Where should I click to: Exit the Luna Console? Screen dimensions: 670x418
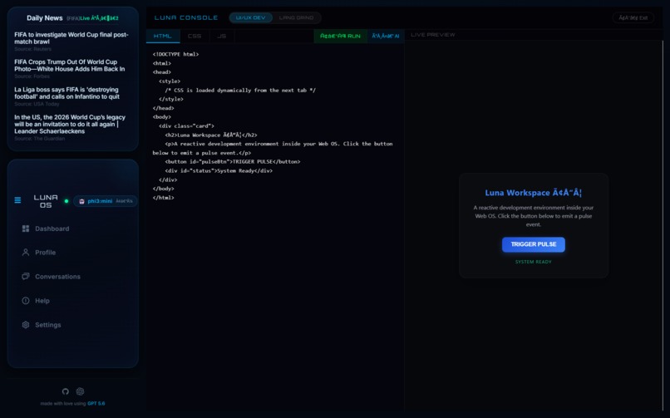pyautogui.click(x=633, y=18)
